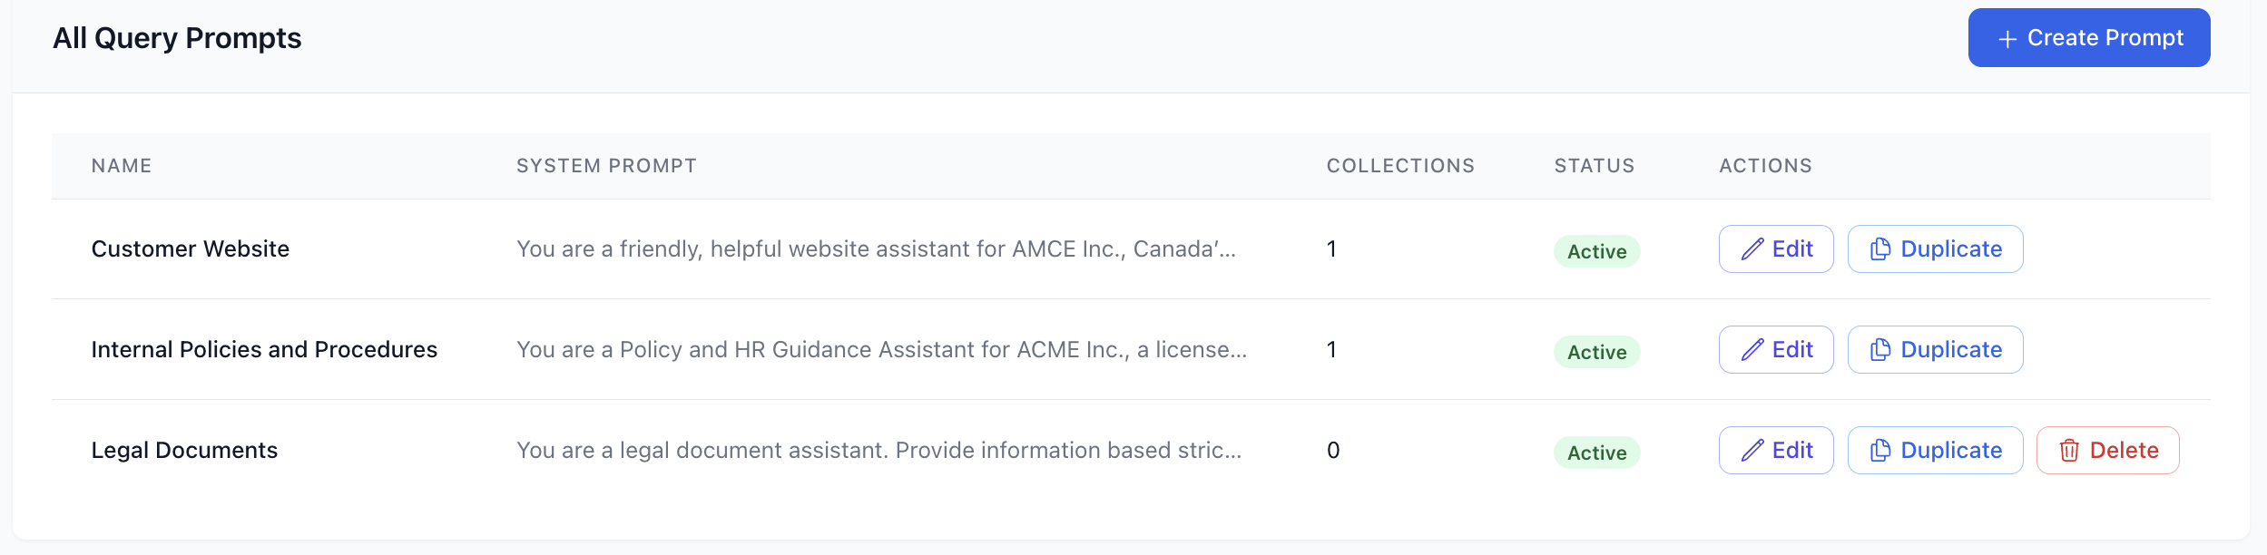Click the Active status badge for Customer Website
Screen dimensions: 2267x555
(1596, 251)
